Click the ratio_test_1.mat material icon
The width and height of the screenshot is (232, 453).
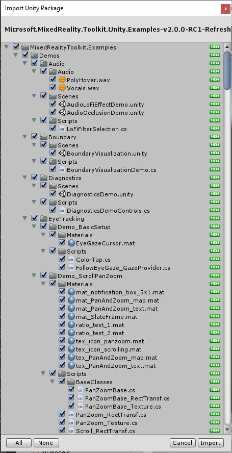click(x=71, y=325)
